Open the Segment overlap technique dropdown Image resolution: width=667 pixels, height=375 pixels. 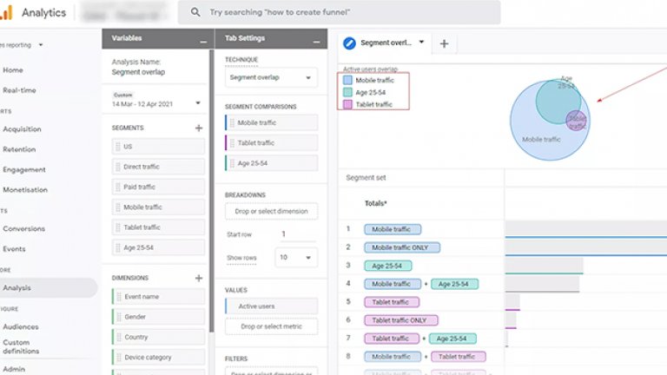tap(271, 77)
